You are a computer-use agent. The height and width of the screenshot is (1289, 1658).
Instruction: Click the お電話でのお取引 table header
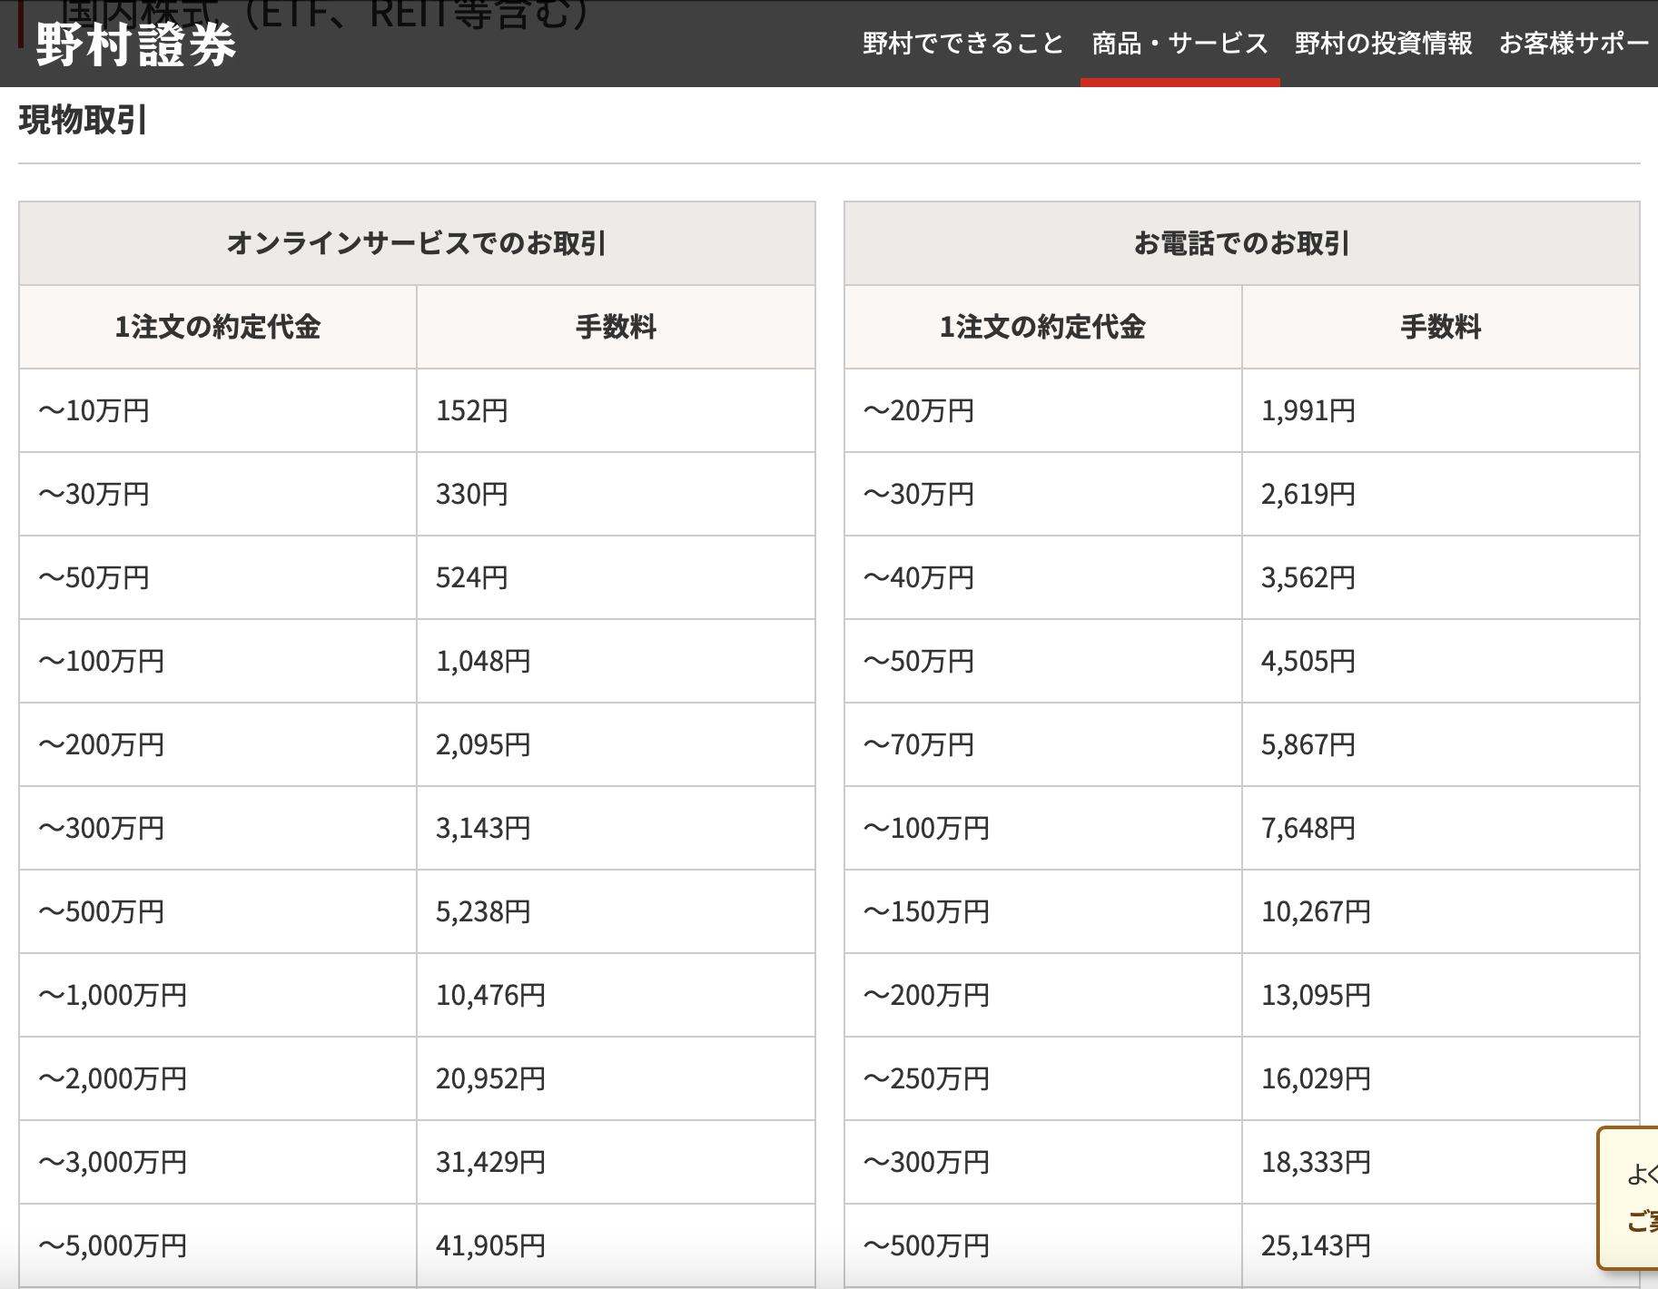click(x=1242, y=243)
